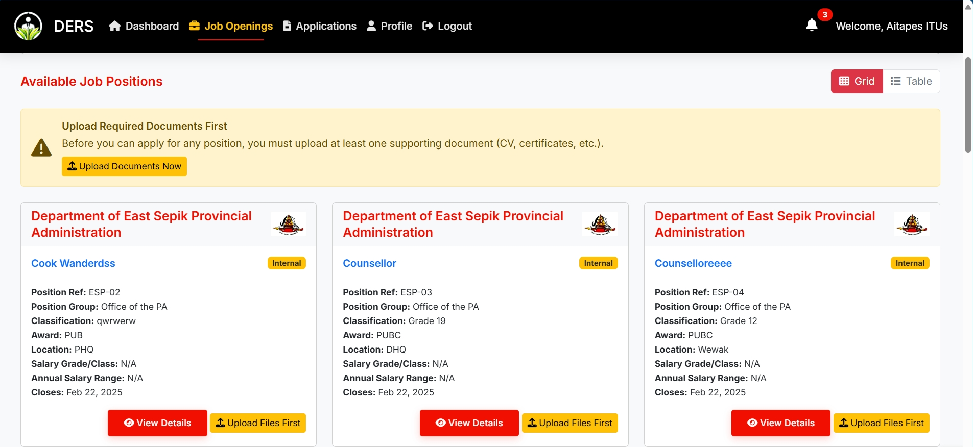
Task: Log out using the Logout link
Action: click(447, 26)
